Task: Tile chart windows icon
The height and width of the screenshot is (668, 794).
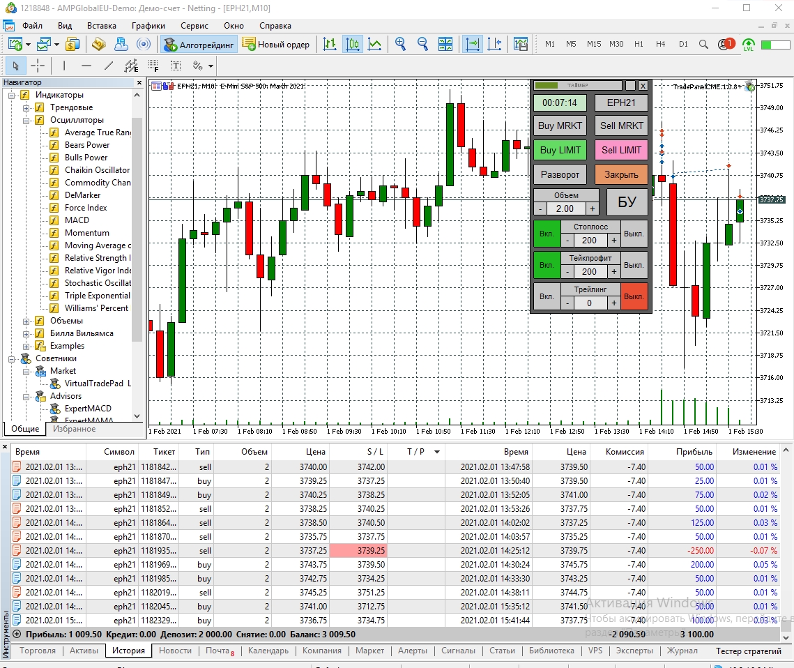Action: point(445,45)
